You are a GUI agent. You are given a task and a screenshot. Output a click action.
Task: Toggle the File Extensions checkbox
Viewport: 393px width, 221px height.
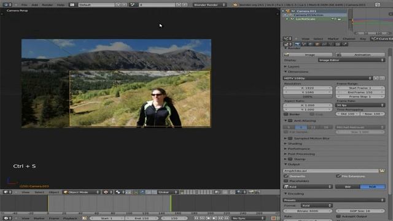(x=338, y=176)
